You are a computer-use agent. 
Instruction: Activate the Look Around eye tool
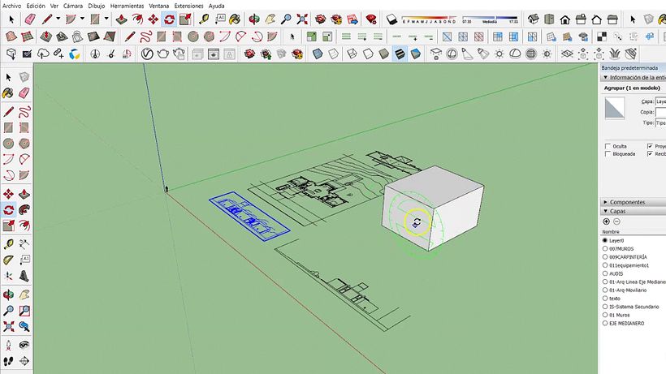coord(24,345)
